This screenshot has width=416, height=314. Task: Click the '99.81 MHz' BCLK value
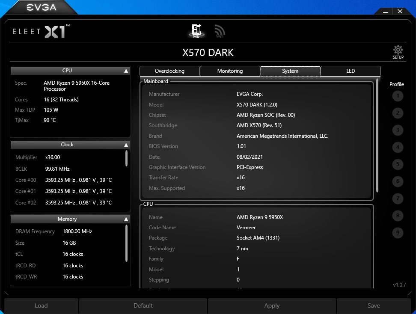pyautogui.click(x=57, y=169)
